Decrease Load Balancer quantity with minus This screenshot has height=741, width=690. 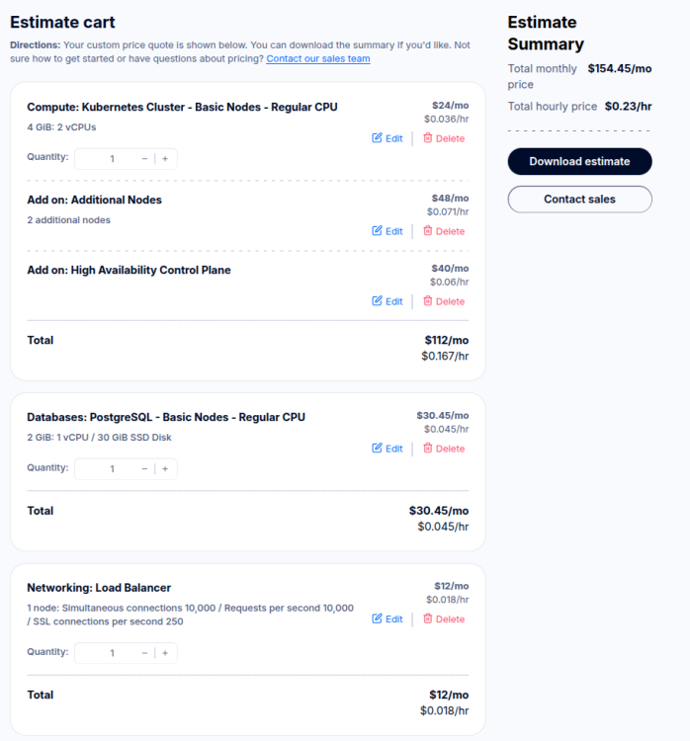144,653
